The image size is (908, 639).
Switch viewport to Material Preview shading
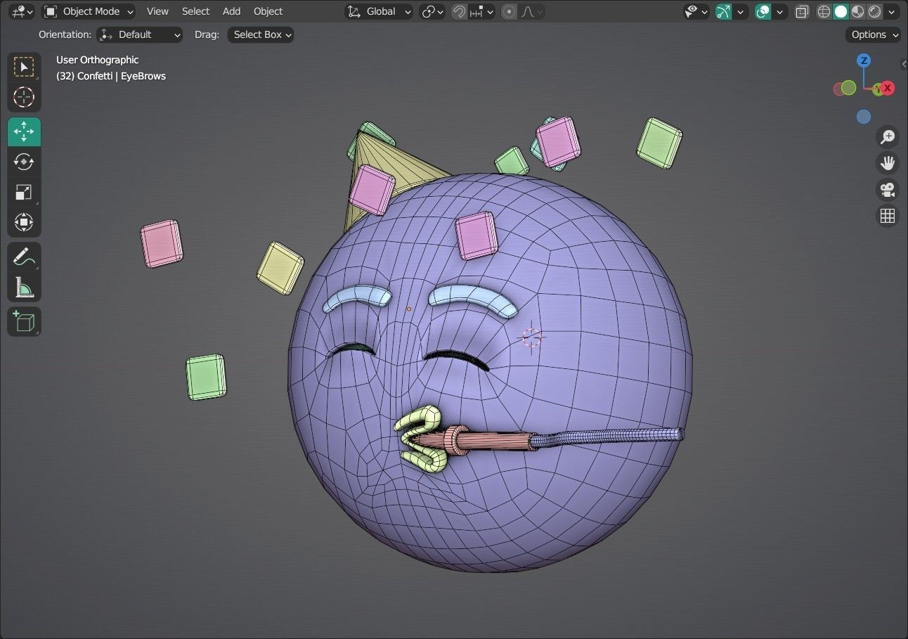858,11
